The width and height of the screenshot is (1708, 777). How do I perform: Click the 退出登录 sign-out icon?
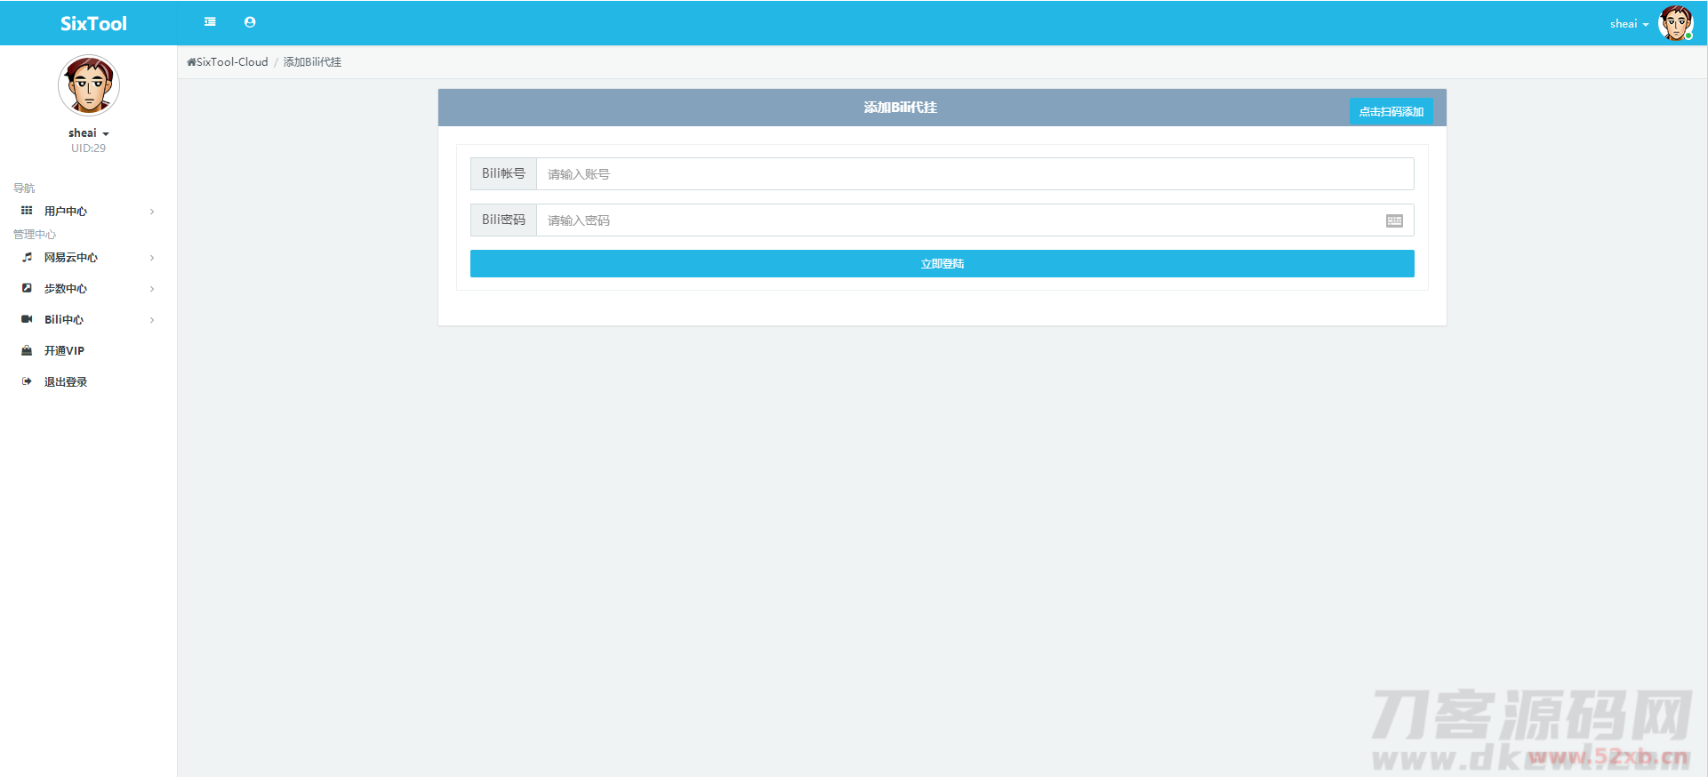(27, 381)
